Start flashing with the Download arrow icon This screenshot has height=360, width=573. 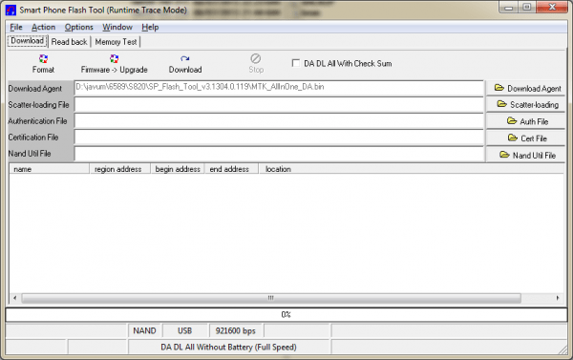tap(185, 59)
